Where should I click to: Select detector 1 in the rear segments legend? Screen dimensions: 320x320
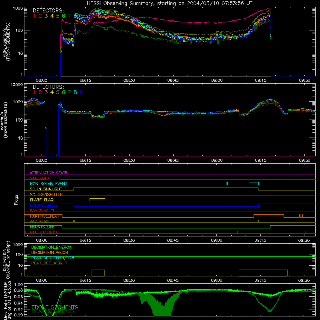point(34,92)
